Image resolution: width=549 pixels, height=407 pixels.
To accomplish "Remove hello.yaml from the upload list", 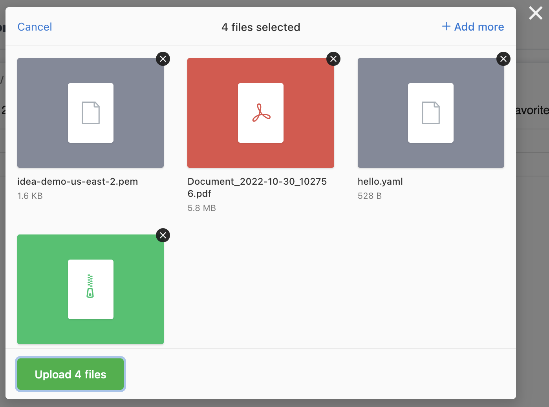I will point(503,59).
